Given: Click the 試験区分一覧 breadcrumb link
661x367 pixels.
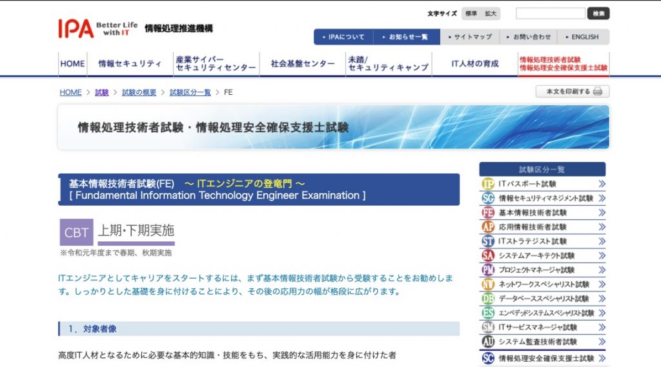Looking at the screenshot, I should (190, 92).
